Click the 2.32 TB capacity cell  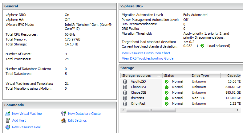pos(235,103)
